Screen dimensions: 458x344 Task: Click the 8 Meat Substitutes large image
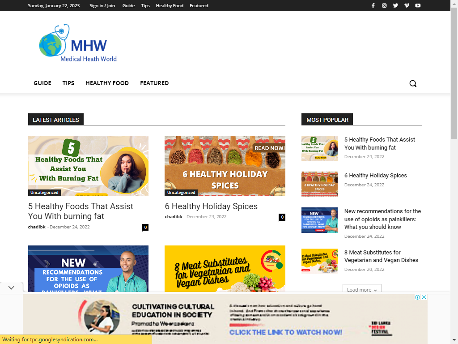225,269
